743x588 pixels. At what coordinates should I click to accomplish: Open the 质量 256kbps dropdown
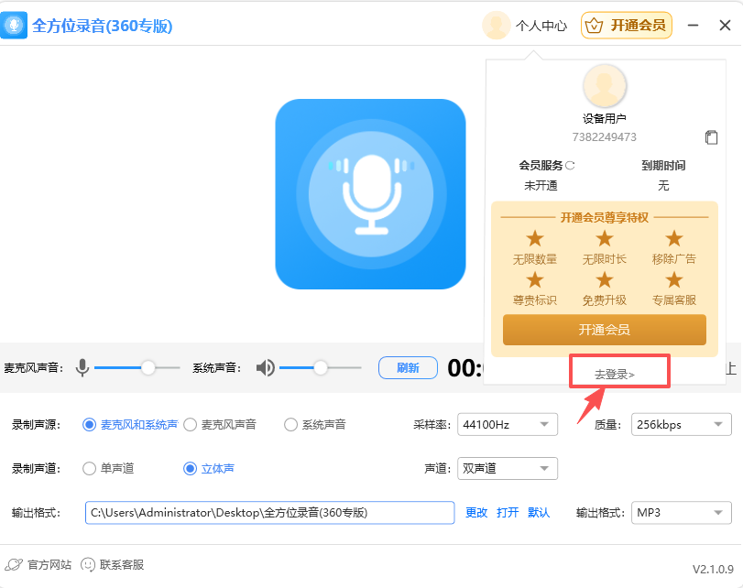(680, 425)
